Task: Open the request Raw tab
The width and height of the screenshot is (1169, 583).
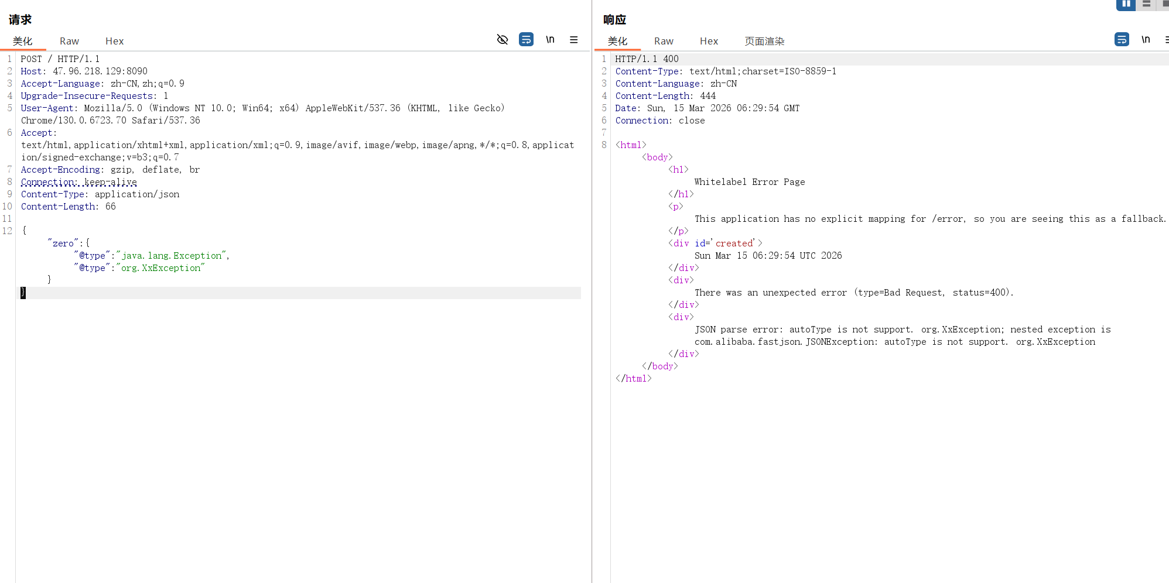Action: coord(69,41)
